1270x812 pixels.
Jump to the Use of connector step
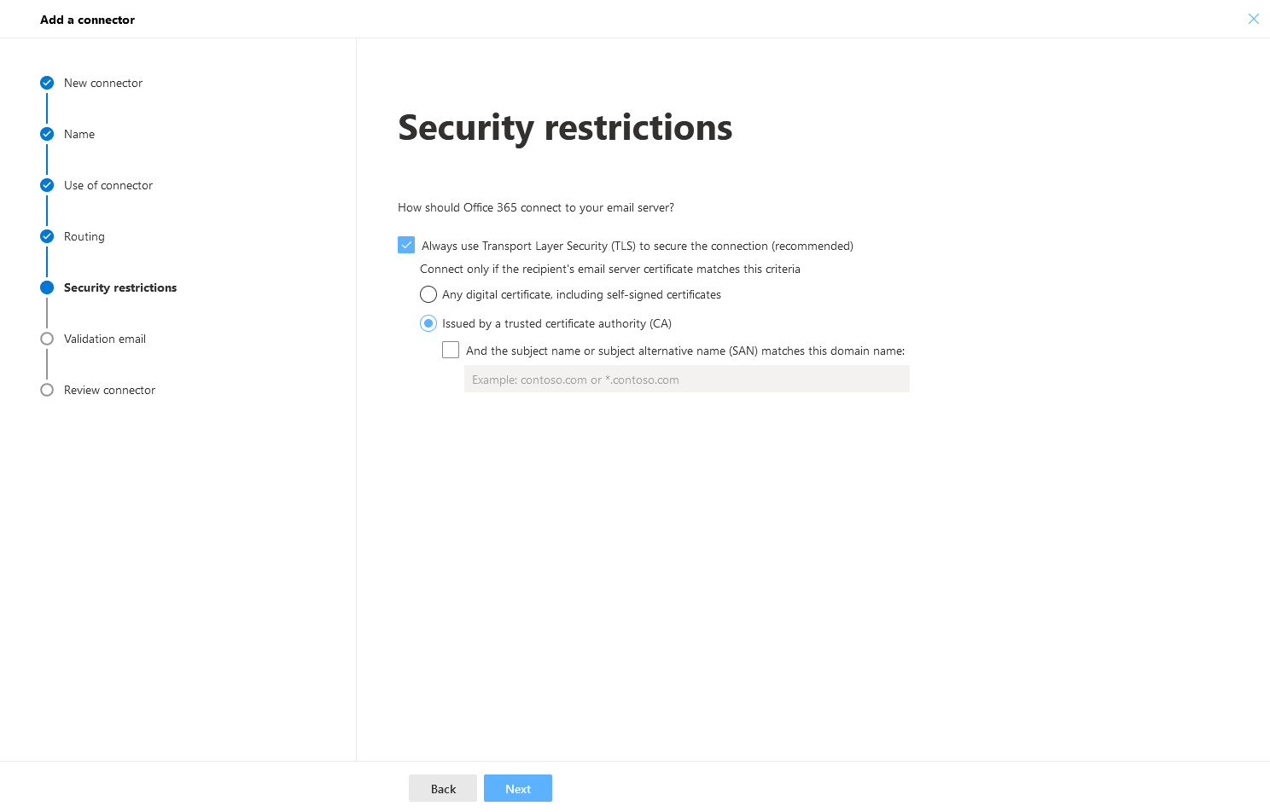coord(108,185)
